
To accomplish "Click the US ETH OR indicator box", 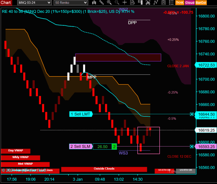I will point(164,171).
